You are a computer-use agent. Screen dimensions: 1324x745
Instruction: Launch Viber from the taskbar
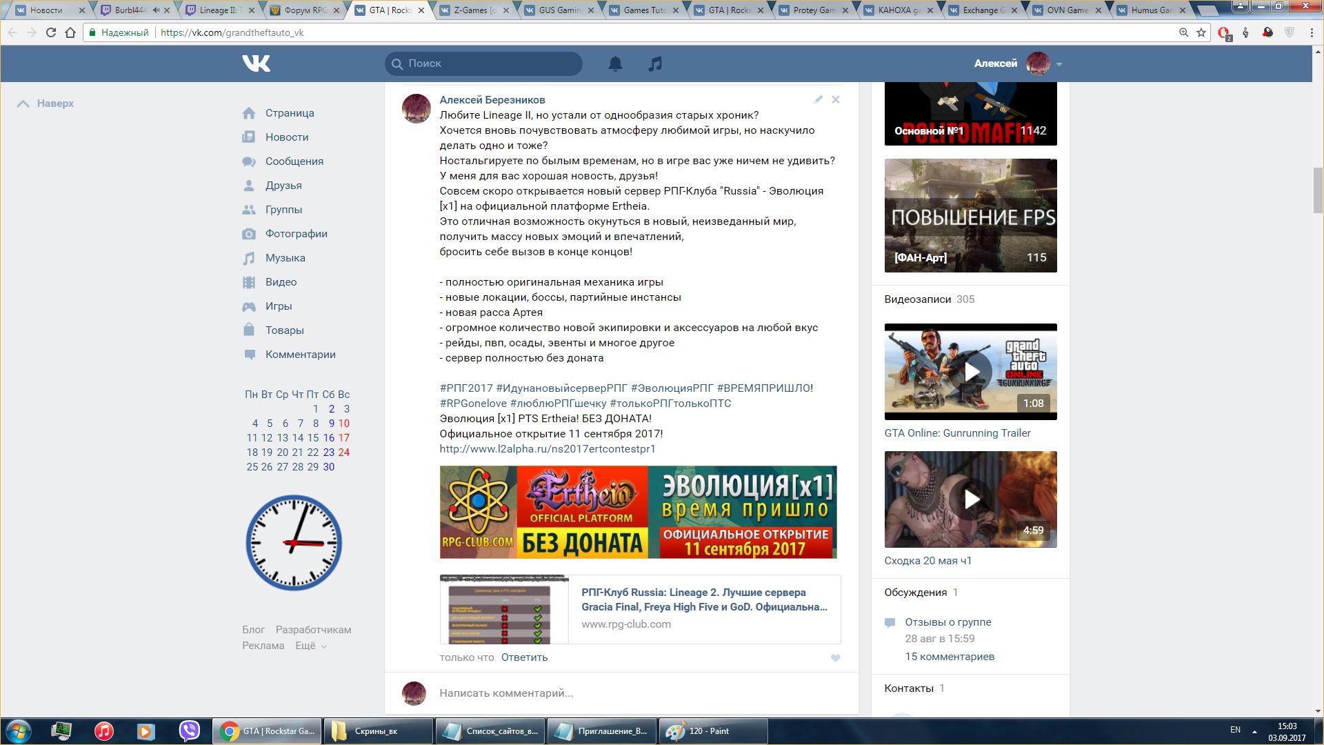click(189, 731)
